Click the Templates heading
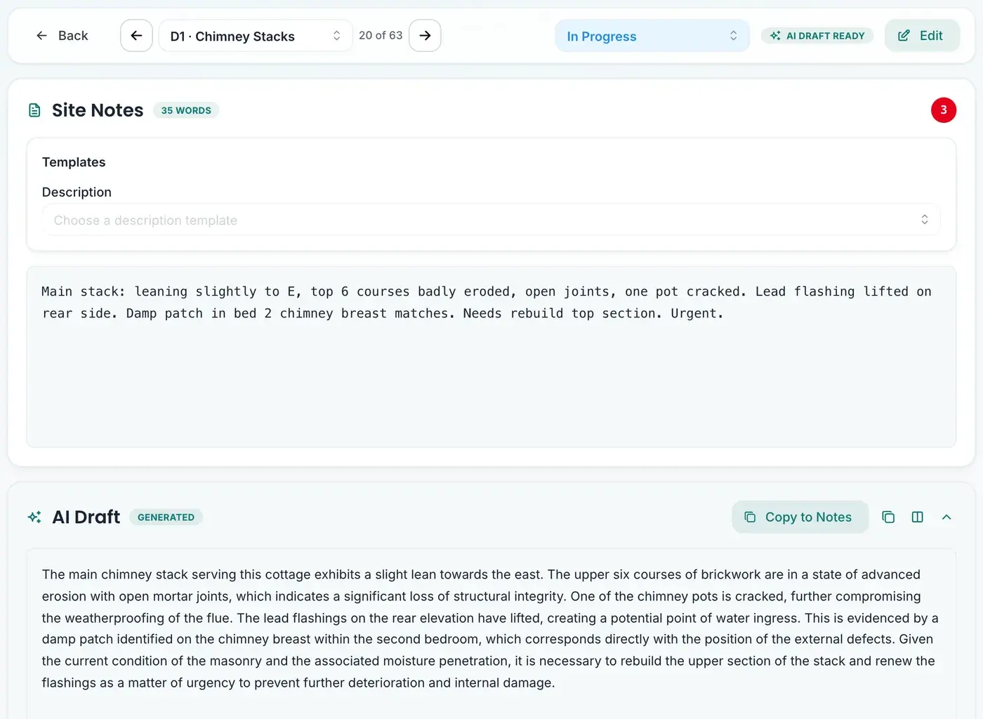Viewport: 983px width, 719px height. (x=74, y=162)
